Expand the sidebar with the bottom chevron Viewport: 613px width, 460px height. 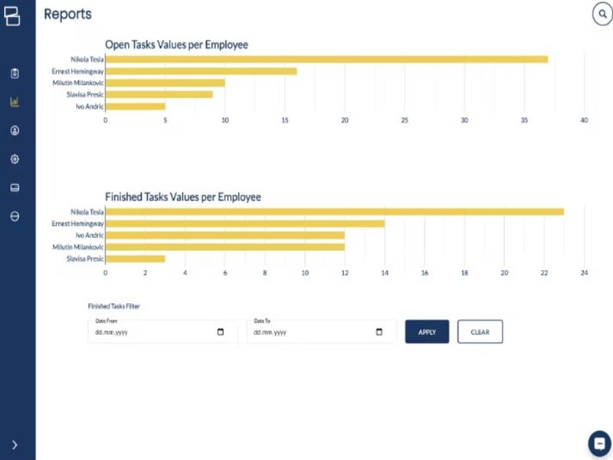15,445
